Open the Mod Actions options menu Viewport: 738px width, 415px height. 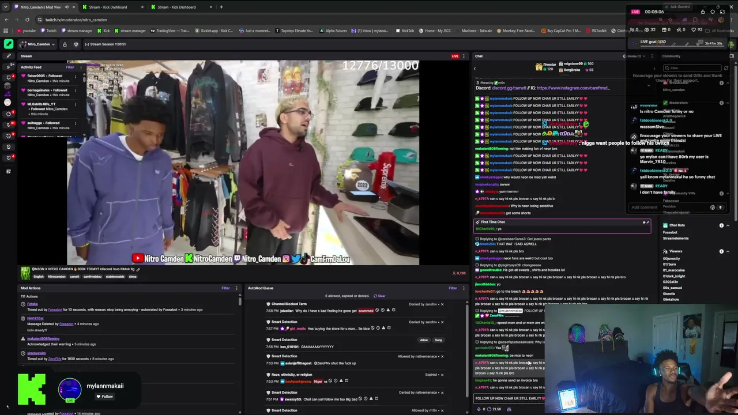(236, 288)
